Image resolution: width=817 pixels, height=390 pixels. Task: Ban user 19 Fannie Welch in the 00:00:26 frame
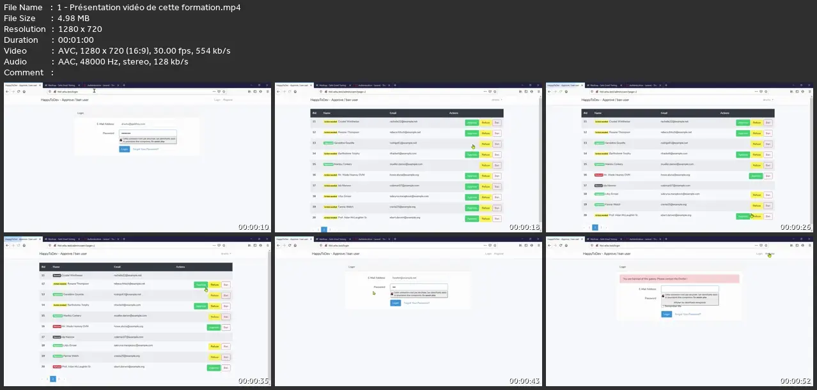[x=768, y=206]
